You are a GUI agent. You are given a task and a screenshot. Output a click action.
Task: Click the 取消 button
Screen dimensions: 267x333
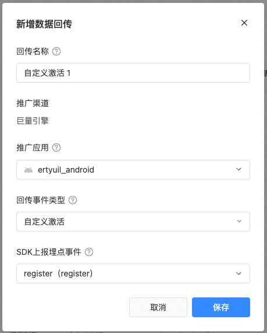pyautogui.click(x=158, y=307)
